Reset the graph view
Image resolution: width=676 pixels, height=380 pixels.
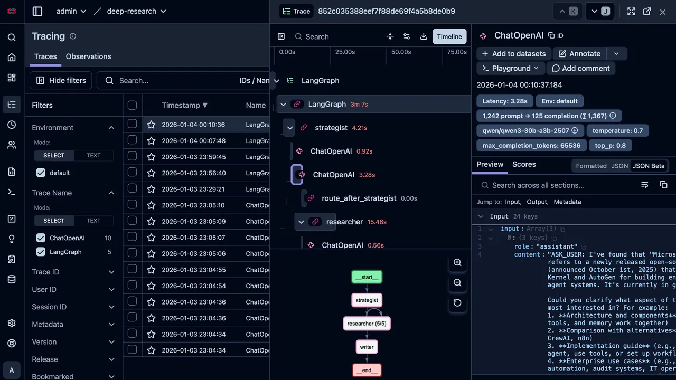pyautogui.click(x=457, y=303)
